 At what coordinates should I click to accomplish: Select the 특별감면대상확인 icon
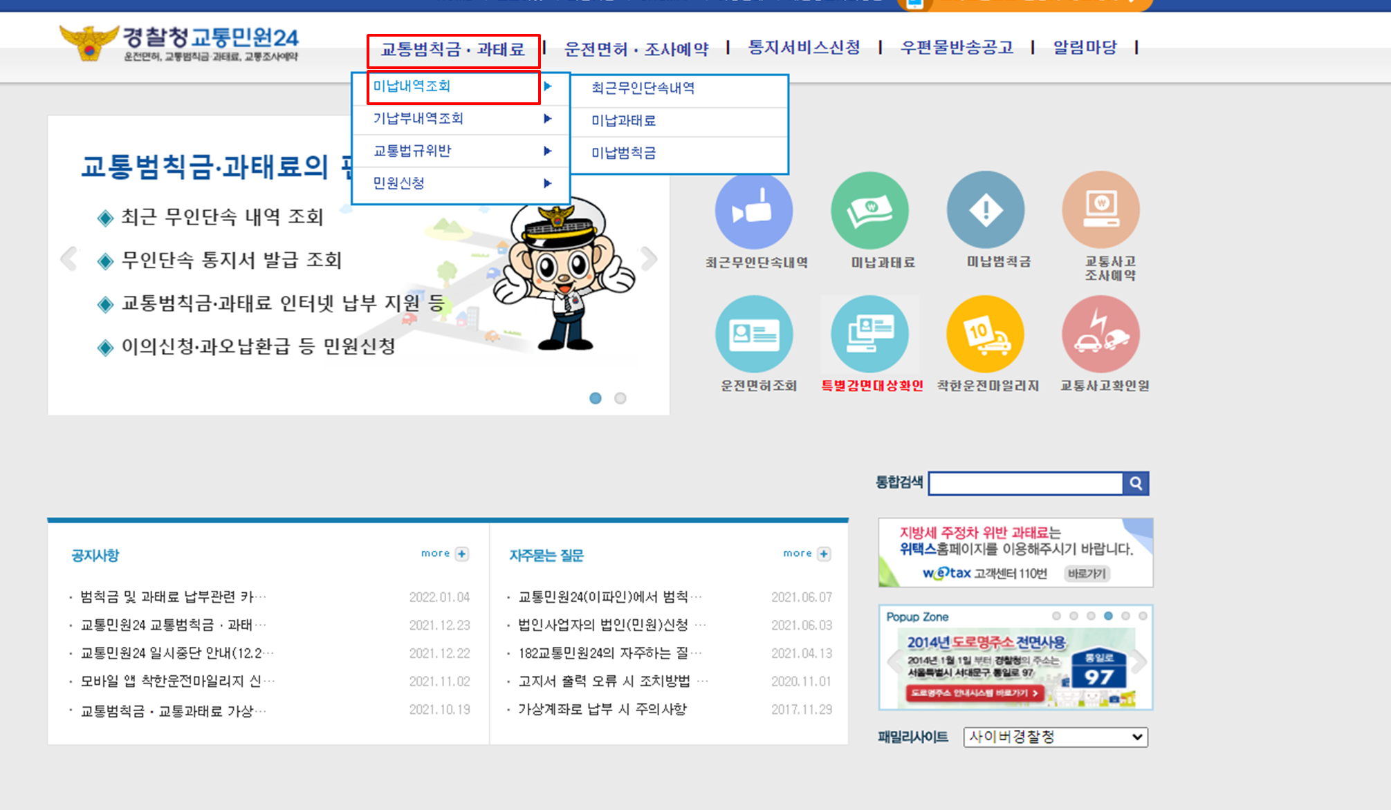pyautogui.click(x=870, y=333)
